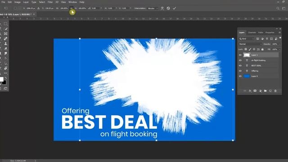This screenshot has width=288, height=162.
Task: Click the width percentage field
Action: (x=64, y=8)
